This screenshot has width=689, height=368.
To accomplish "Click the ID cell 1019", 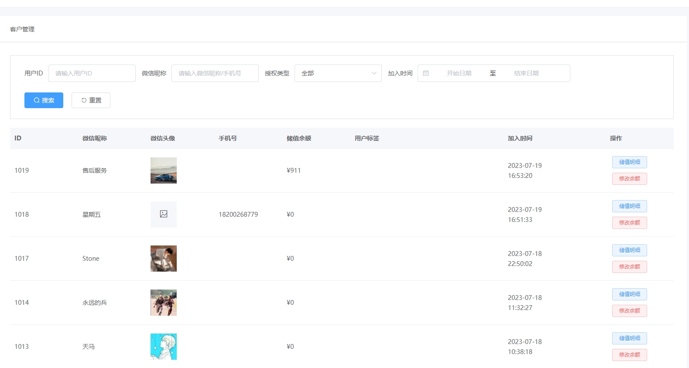I will pyautogui.click(x=22, y=170).
